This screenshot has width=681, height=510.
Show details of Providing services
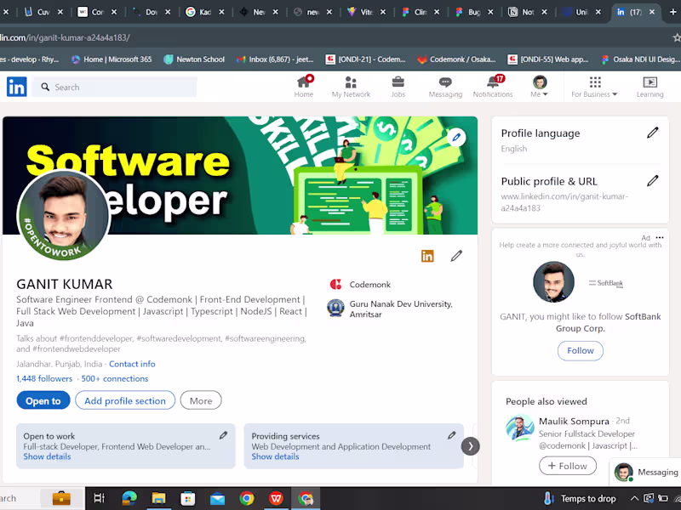tap(275, 456)
